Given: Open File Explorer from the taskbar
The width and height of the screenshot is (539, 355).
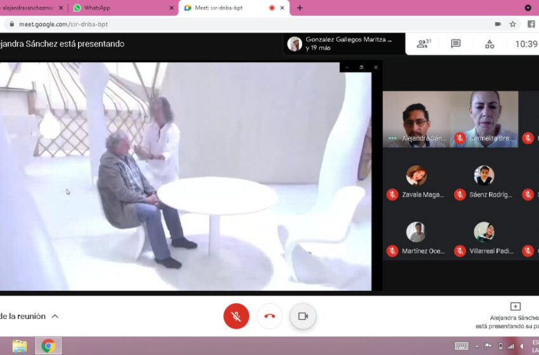Looking at the screenshot, I should (20, 345).
